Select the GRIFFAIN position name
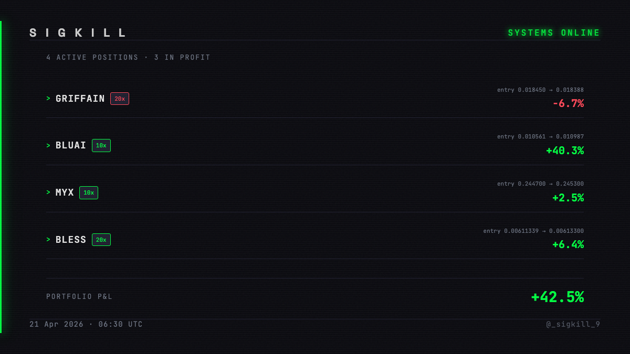This screenshot has height=354, width=630. pyautogui.click(x=80, y=99)
